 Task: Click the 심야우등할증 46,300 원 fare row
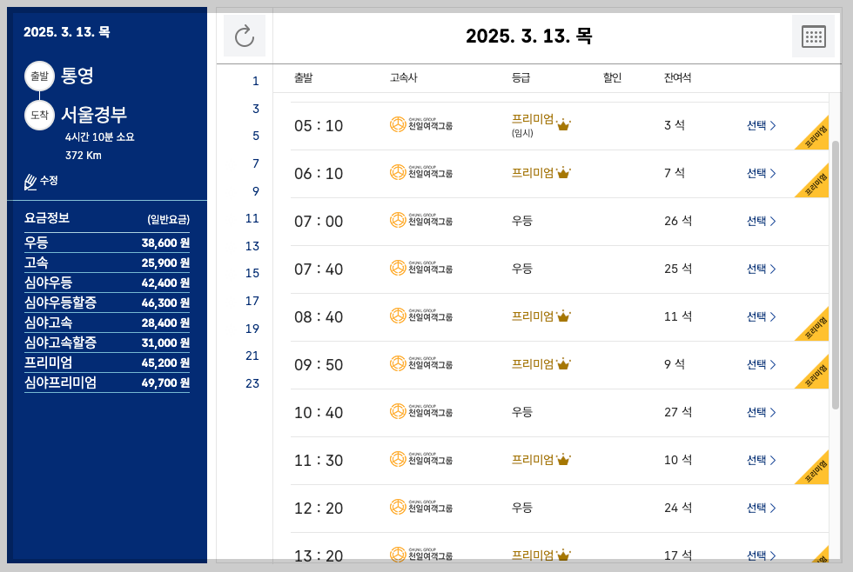[106, 303]
